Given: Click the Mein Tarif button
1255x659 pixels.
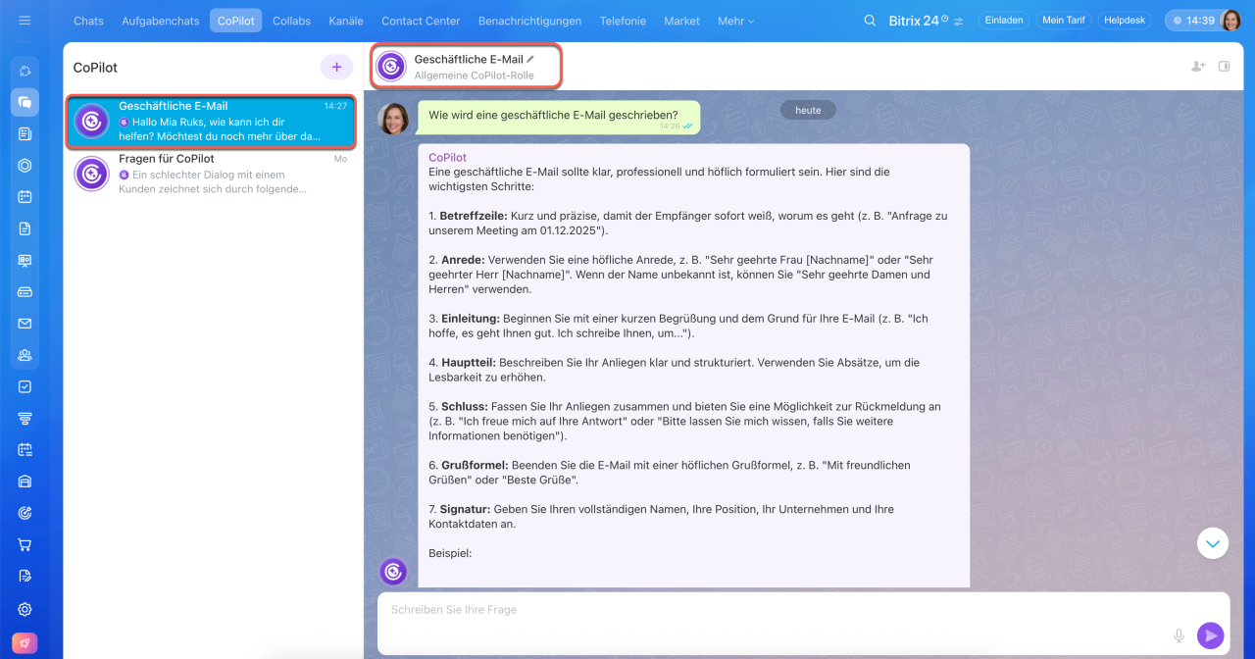Looking at the screenshot, I should (1063, 21).
